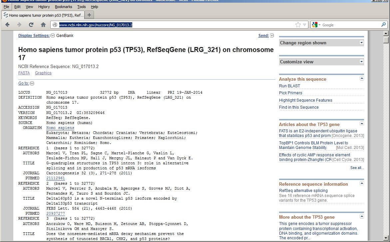Screen dimensions: 390x242
Task: Open PubMed record 20937277
Action: tap(56, 214)
